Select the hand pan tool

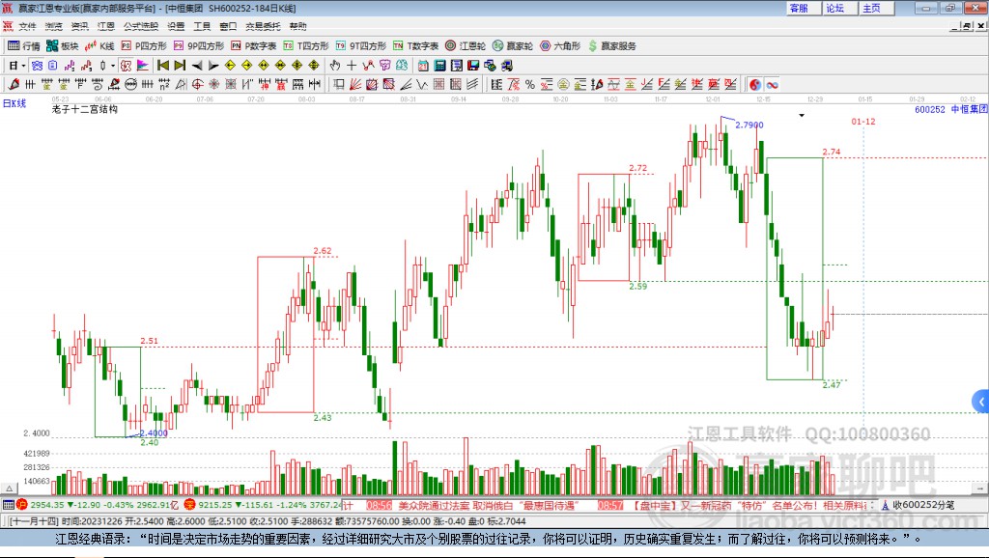[335, 66]
